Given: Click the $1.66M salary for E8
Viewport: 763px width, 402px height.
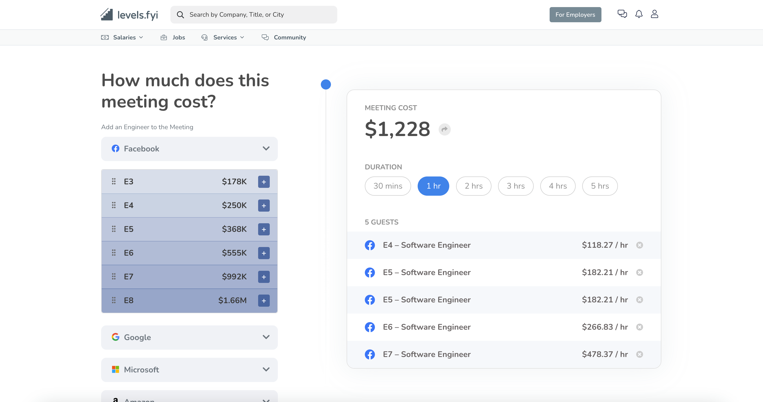Looking at the screenshot, I should [232, 300].
